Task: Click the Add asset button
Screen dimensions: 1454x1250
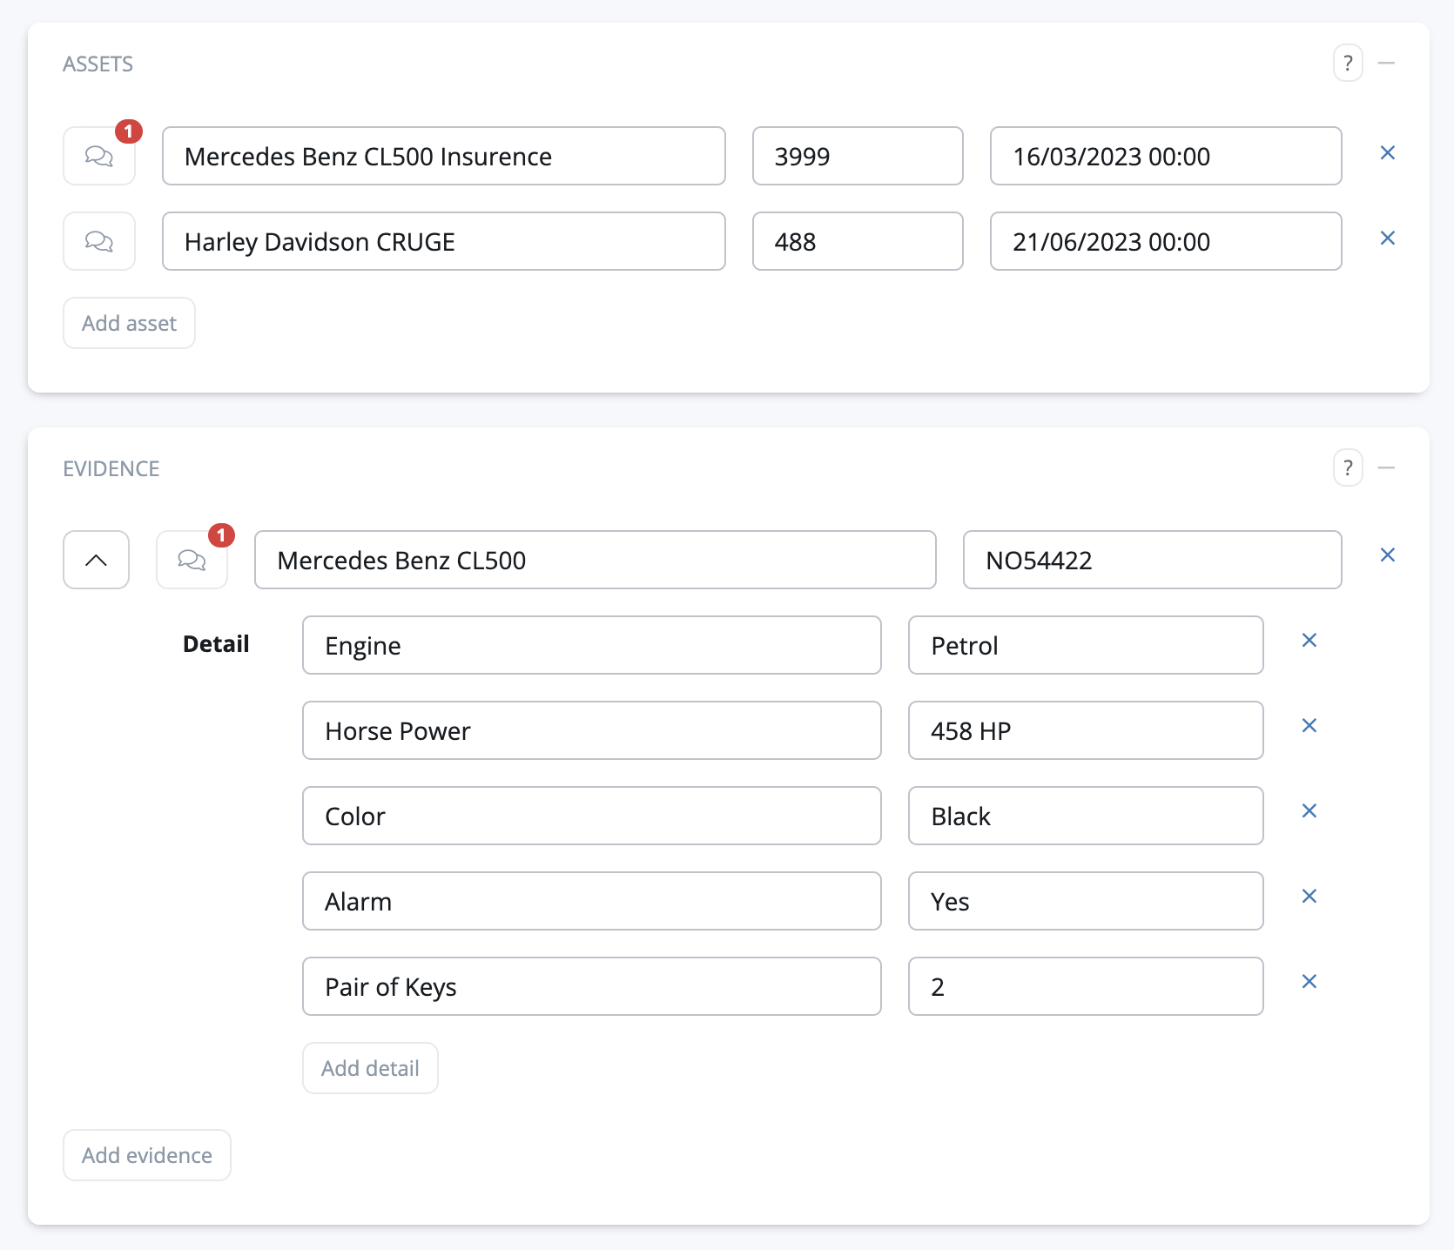Action: (129, 323)
